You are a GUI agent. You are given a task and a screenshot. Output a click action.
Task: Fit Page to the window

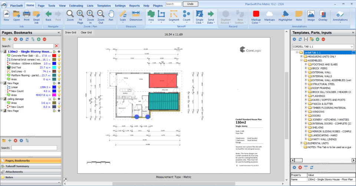(80, 17)
